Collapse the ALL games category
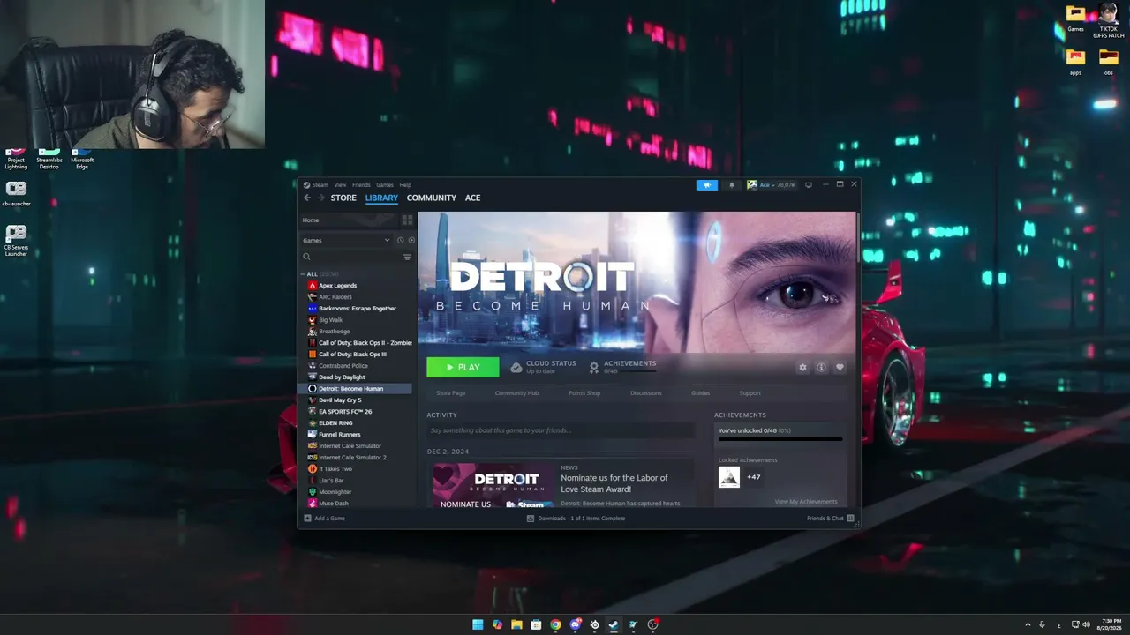This screenshot has height=635, width=1130. [303, 274]
